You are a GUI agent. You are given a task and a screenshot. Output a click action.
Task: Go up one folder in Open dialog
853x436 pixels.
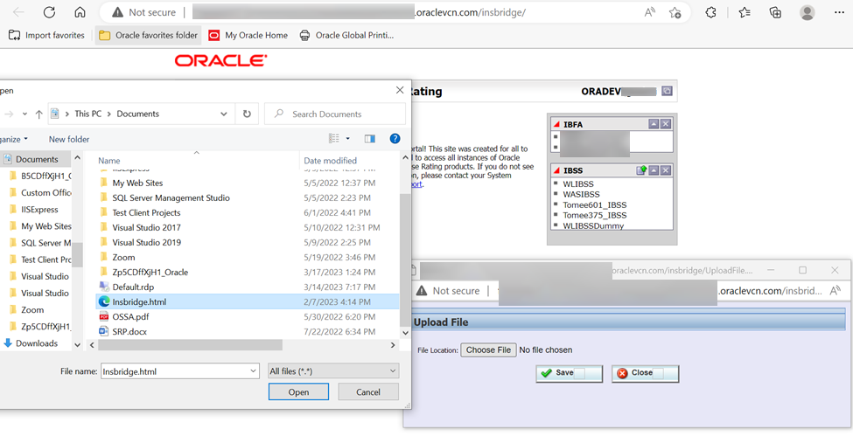pyautogui.click(x=38, y=114)
